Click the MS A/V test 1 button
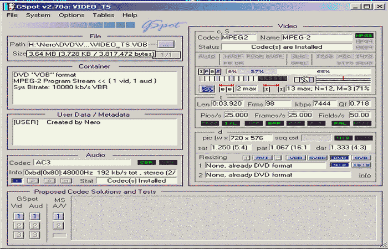Screen dimensions: 388x249 point(58,216)
